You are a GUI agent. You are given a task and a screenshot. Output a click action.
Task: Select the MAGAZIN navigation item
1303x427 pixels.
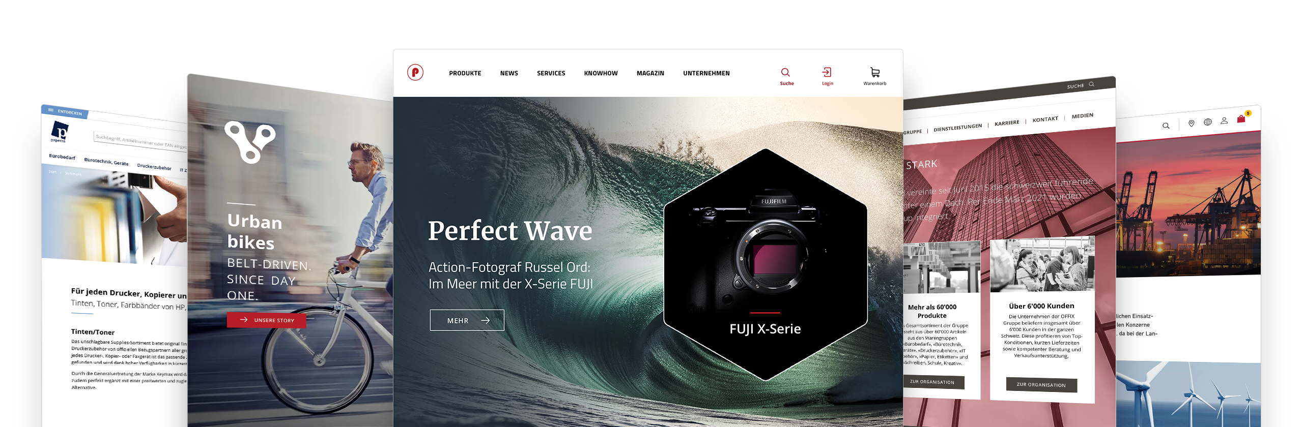pyautogui.click(x=650, y=73)
